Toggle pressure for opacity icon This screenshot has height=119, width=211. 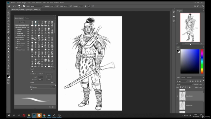(x=57, y=6)
